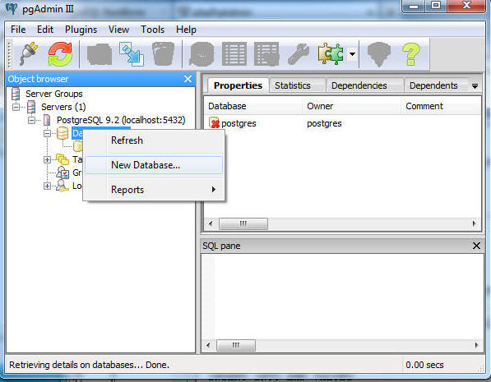This screenshot has height=382, width=491.
Task: Click the Plugins puzzle piece icon
Action: tap(331, 54)
